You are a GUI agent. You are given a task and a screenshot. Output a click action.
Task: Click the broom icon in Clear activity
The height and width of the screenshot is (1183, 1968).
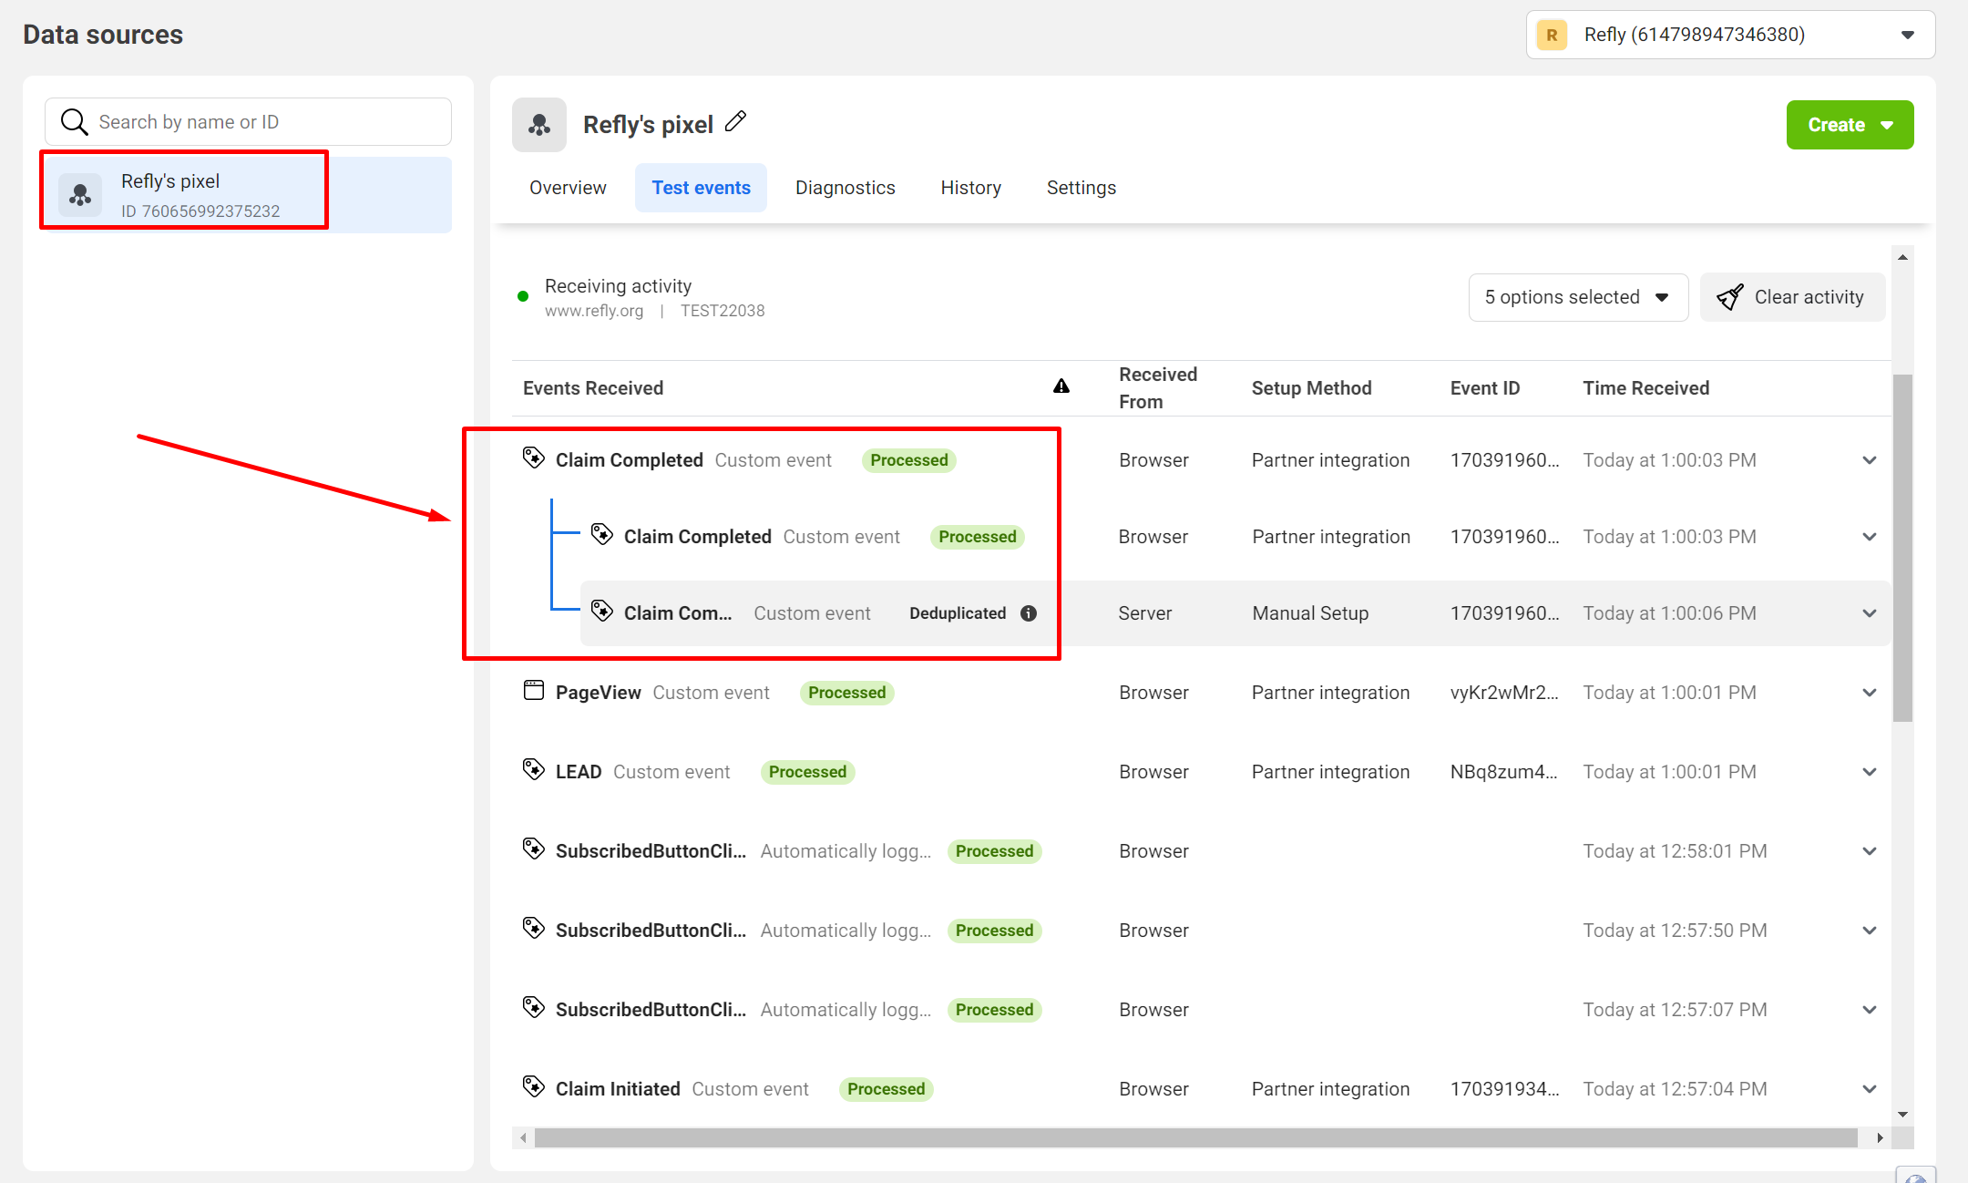(1730, 297)
